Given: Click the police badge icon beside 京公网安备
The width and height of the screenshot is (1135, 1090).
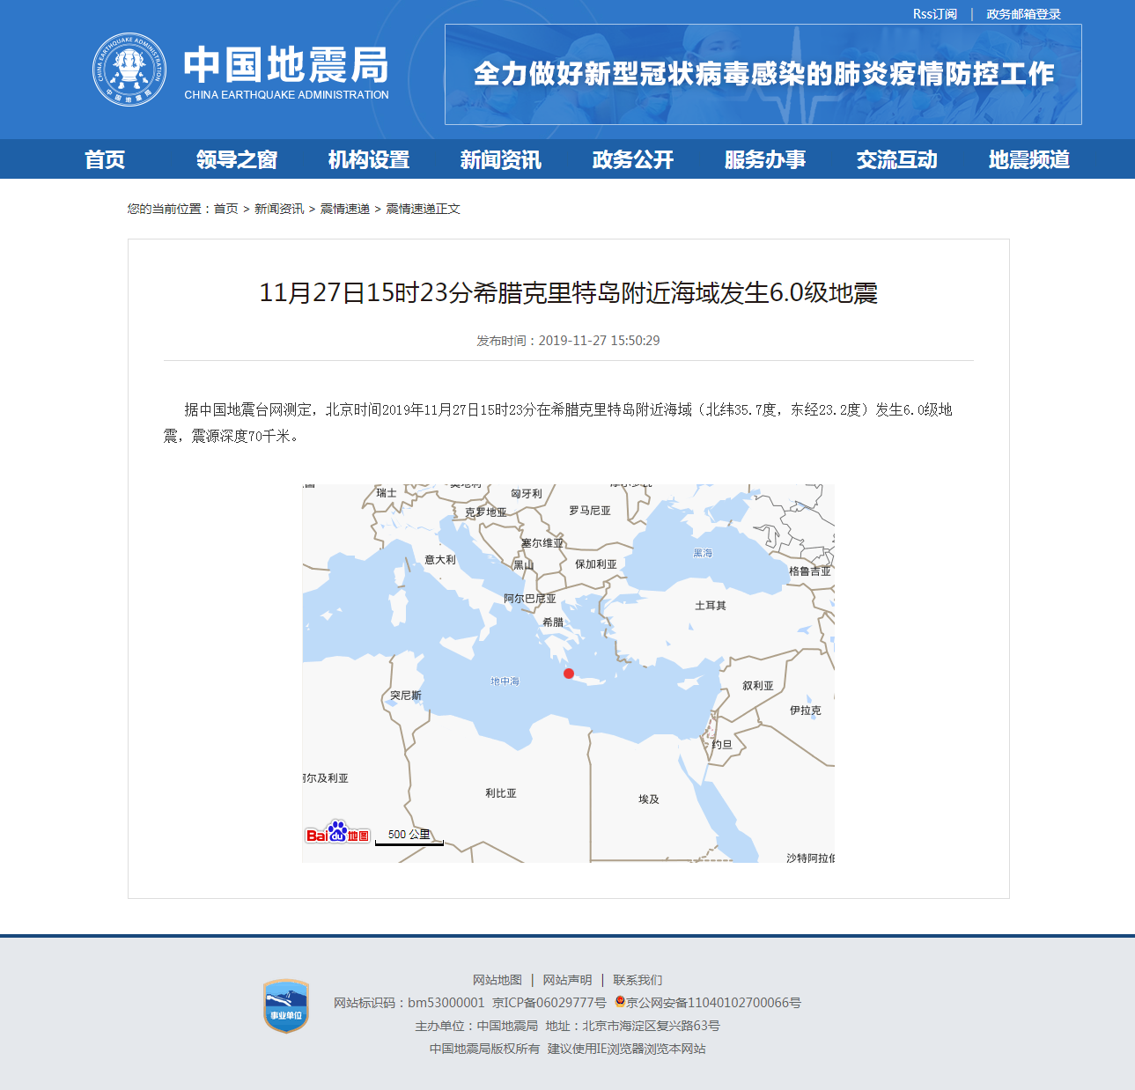Looking at the screenshot, I should (x=620, y=1002).
